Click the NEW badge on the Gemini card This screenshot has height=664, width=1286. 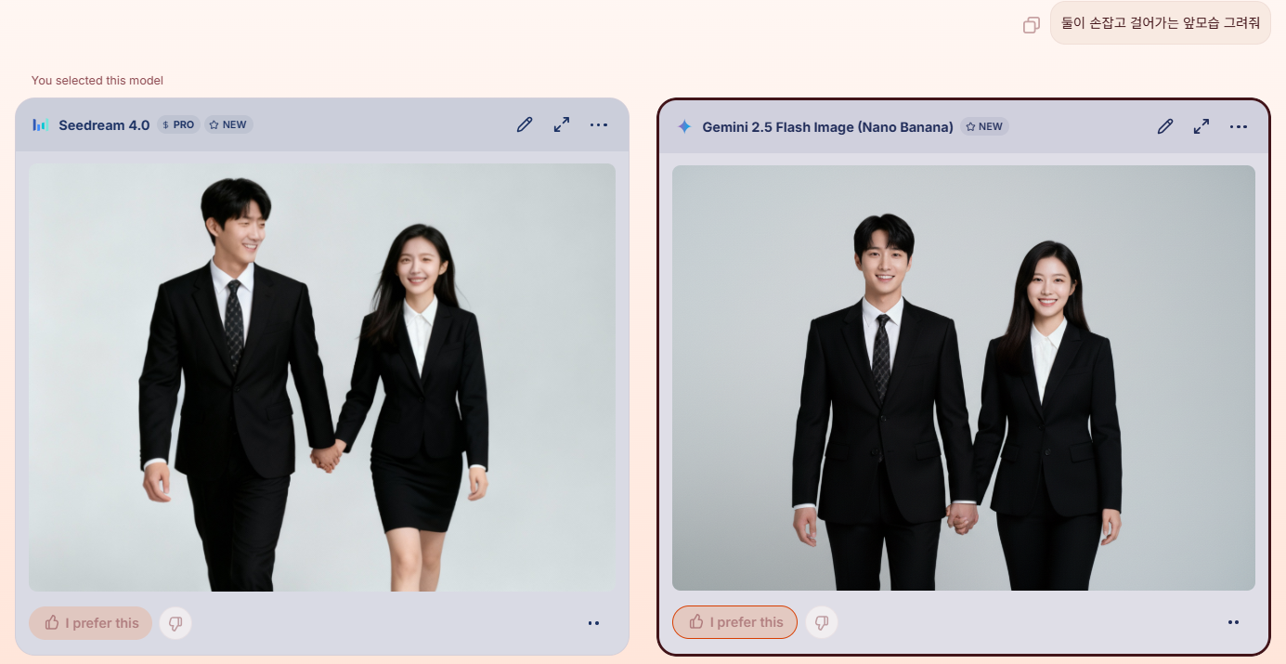pyautogui.click(x=985, y=126)
